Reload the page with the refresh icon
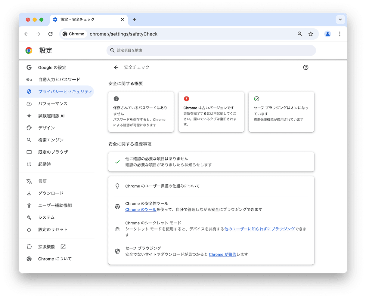 [51, 34]
